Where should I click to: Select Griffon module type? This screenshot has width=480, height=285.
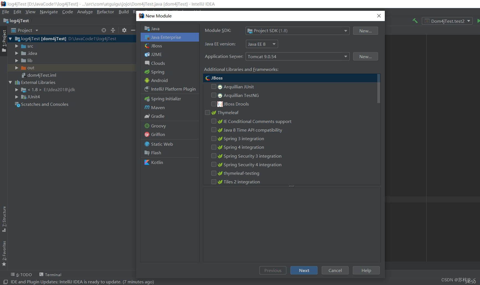(x=170, y=134)
